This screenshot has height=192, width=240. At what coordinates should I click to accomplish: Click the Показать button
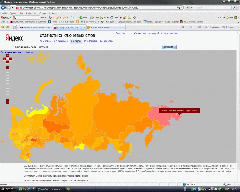pyautogui.click(x=169, y=47)
